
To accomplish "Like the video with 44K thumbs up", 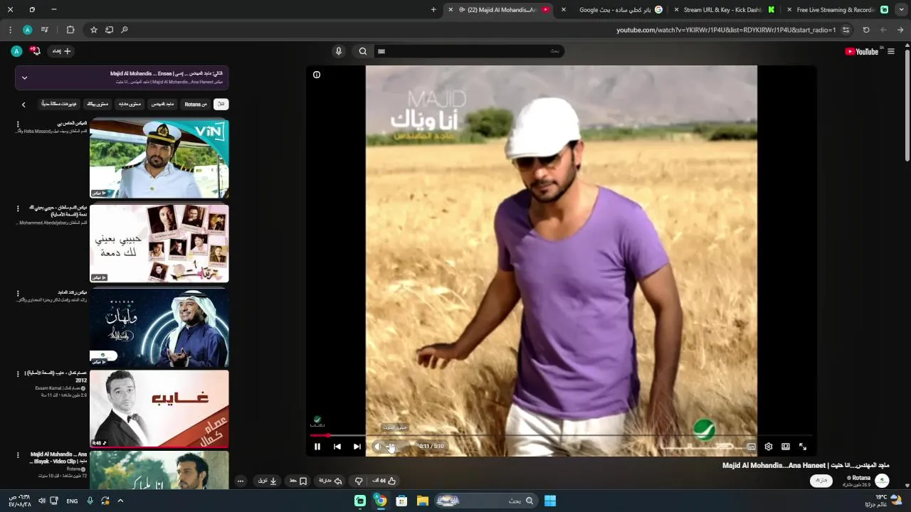I will (x=384, y=481).
